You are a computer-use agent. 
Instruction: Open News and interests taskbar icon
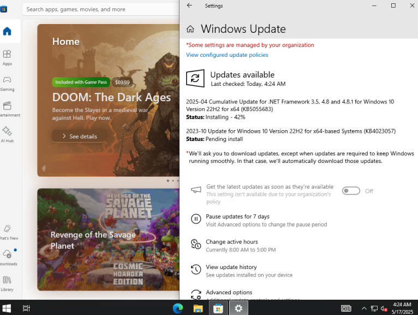coord(346,308)
